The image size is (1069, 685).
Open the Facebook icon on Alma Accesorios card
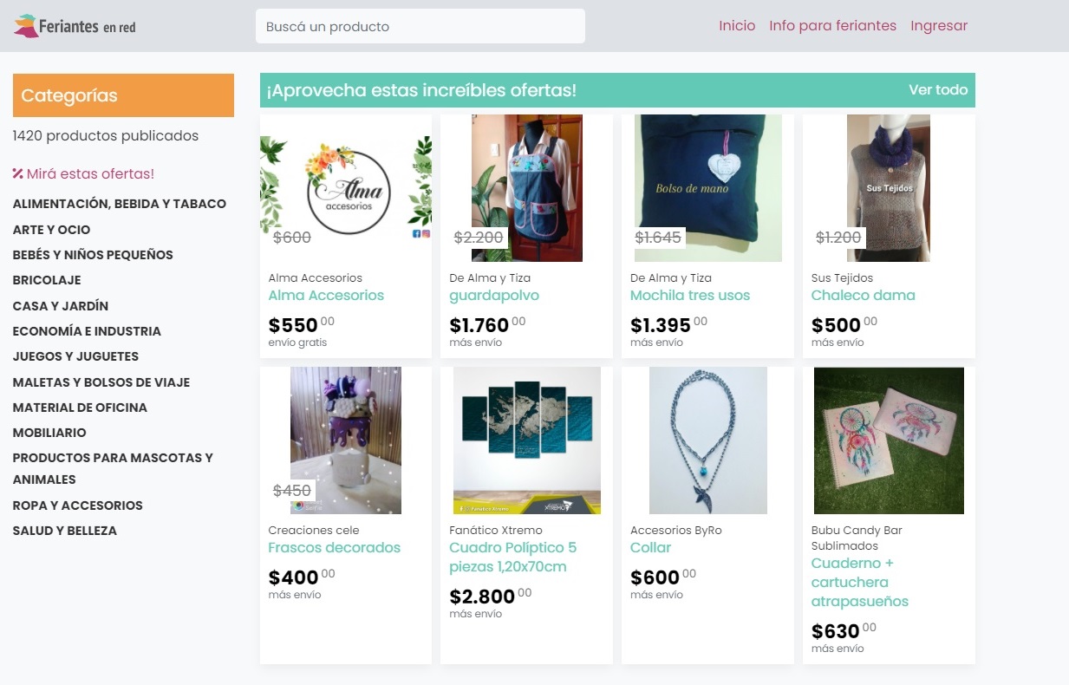416,234
